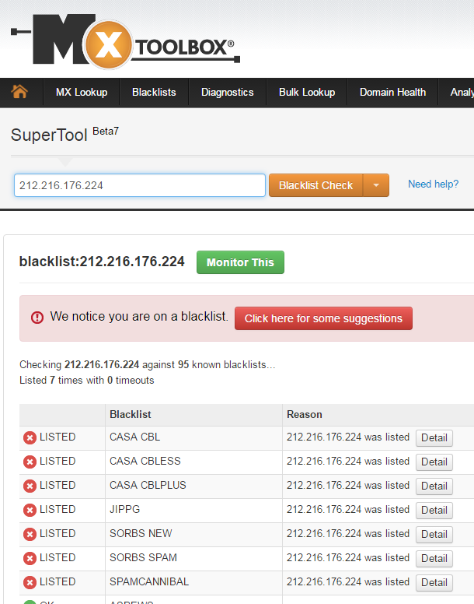Viewport: 474px width, 604px height.
Task: Focus the IP address search field
Action: (x=140, y=185)
